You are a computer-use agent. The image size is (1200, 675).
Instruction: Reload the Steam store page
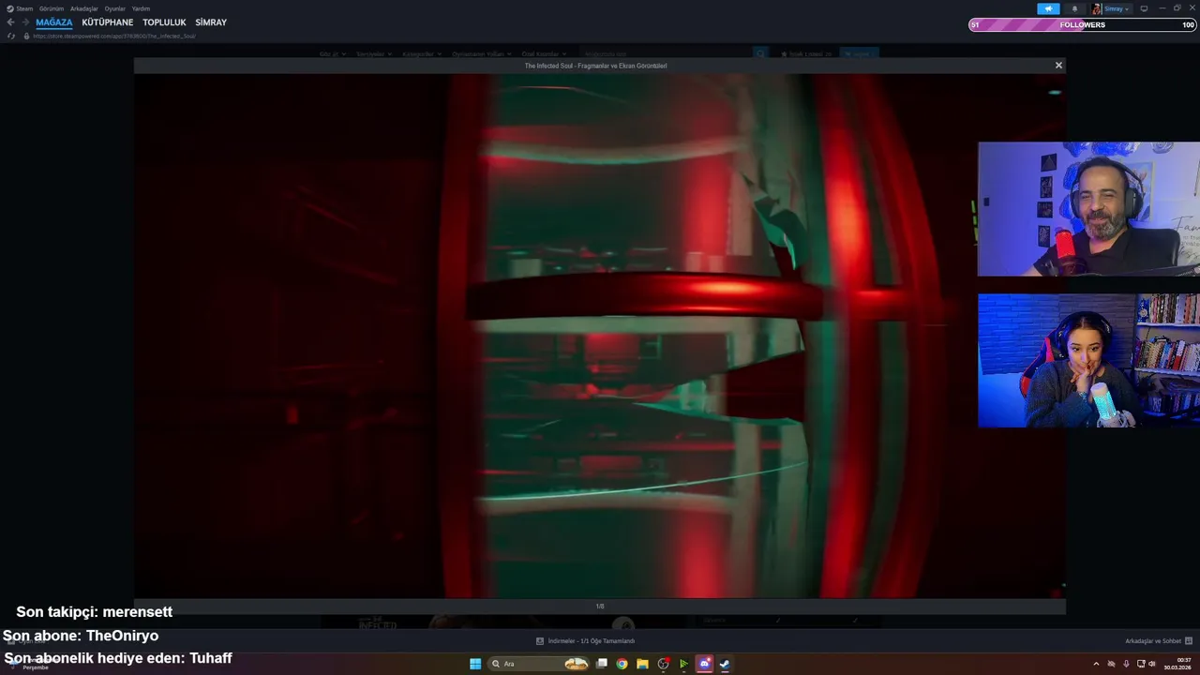(x=11, y=36)
